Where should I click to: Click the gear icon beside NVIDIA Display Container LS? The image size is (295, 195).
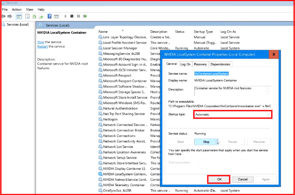100,168
